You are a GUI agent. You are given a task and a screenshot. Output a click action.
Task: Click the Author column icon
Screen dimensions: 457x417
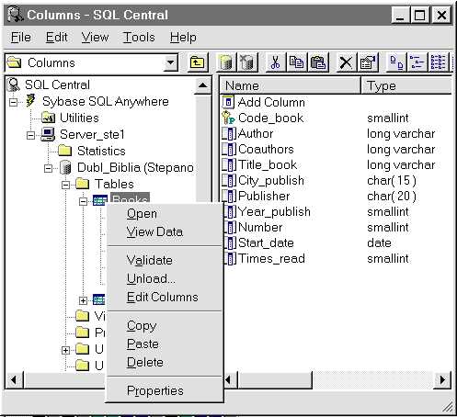[229, 133]
